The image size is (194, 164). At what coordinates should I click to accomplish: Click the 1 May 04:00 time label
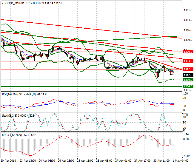tap(180, 161)
